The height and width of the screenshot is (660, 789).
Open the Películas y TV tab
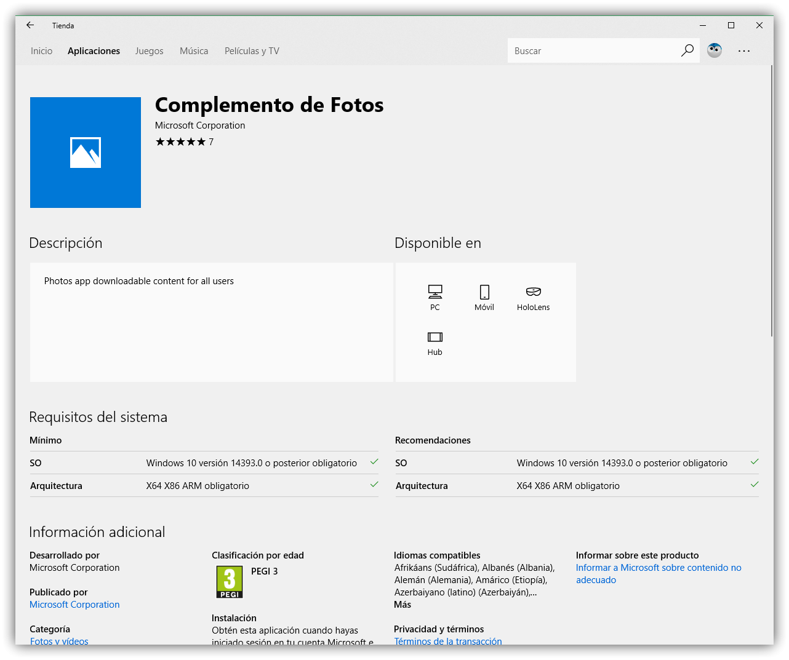pos(252,51)
